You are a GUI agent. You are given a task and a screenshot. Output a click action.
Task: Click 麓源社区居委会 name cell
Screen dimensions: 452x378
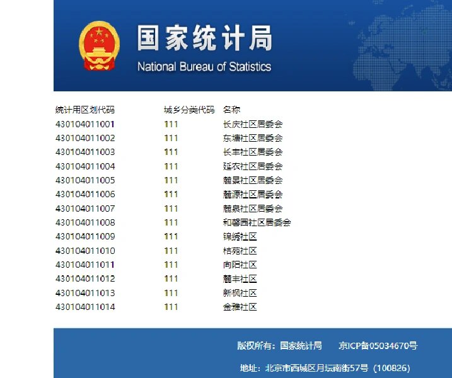pos(253,194)
